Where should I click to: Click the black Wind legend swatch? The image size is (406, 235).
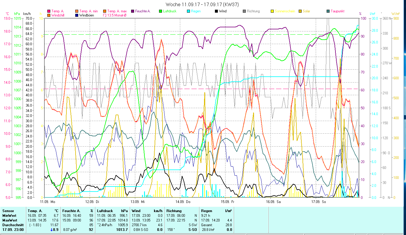216,11
